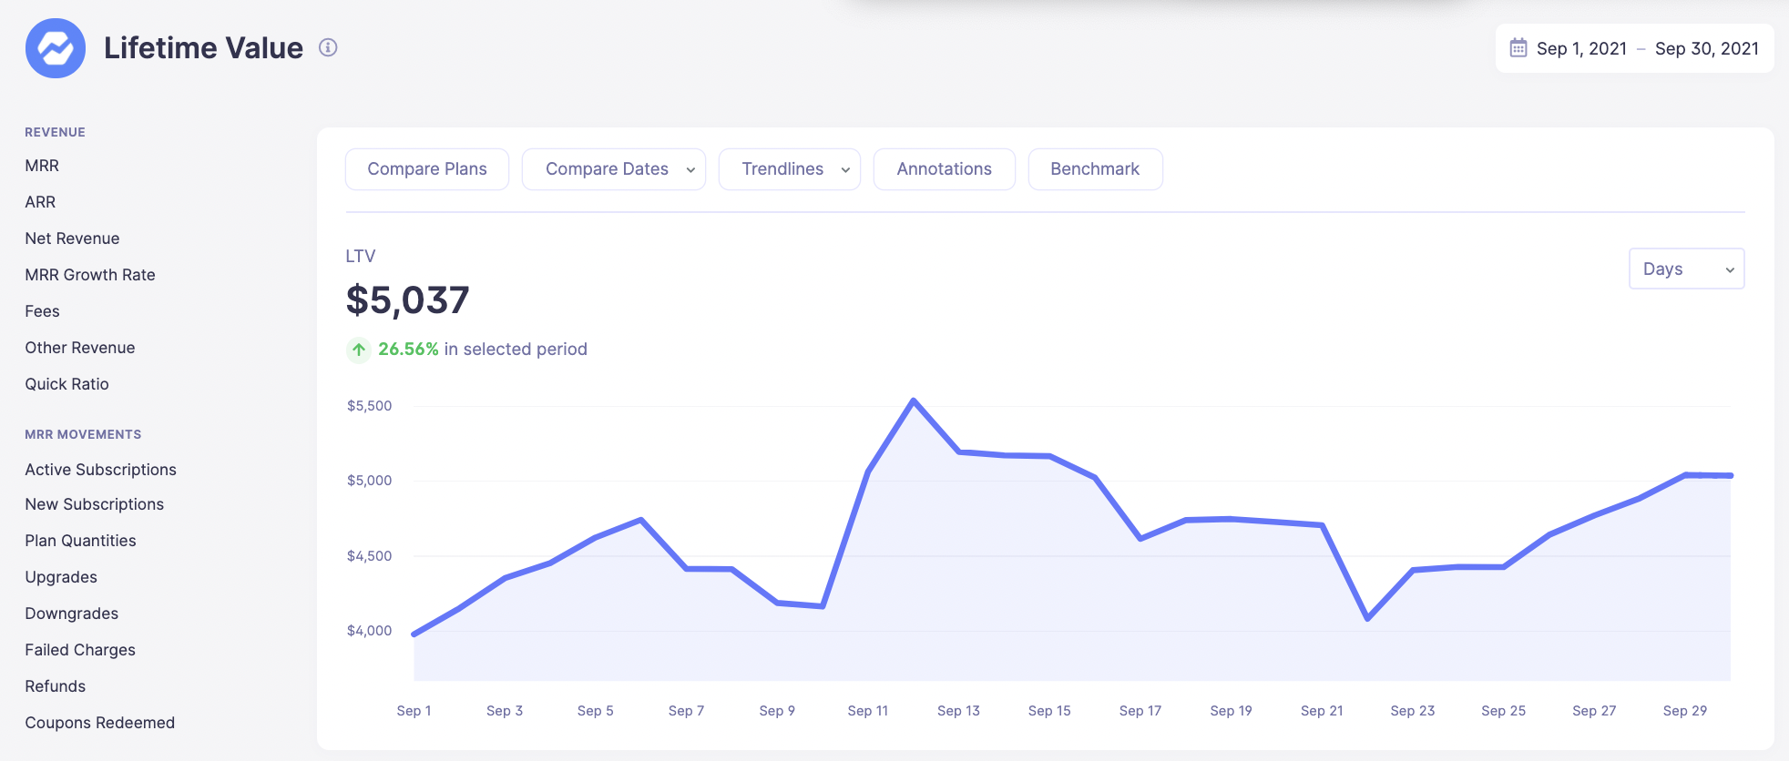Open Failed Charges in the sidebar

click(80, 650)
